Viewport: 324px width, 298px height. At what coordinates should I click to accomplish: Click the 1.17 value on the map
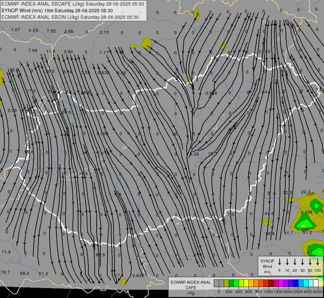(104, 53)
